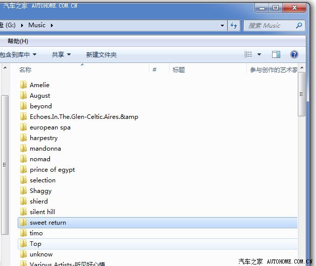Viewport: 316px width, 266px height.
Task: Click the refresh button beside address bar
Action: click(x=234, y=25)
